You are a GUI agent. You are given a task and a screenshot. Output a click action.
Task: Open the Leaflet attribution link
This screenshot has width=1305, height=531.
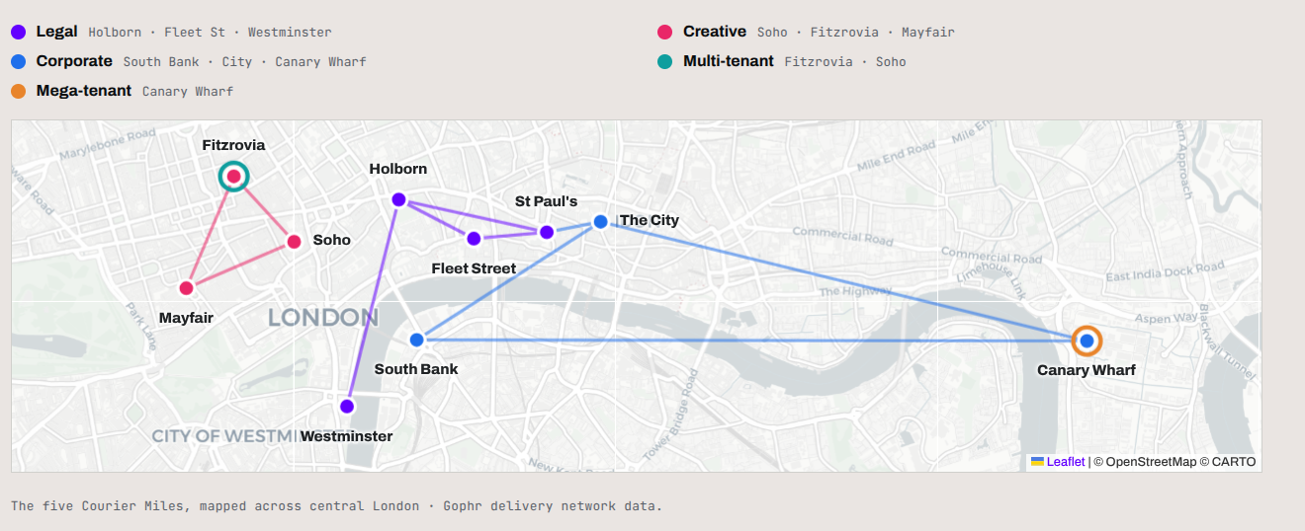point(1058,461)
